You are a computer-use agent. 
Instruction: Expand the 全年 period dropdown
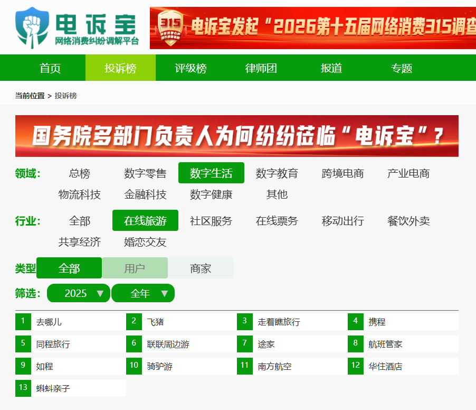(x=143, y=293)
